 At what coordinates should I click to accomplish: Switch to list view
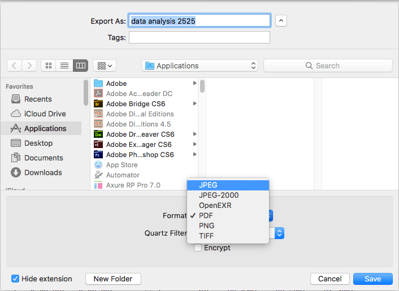click(64, 66)
